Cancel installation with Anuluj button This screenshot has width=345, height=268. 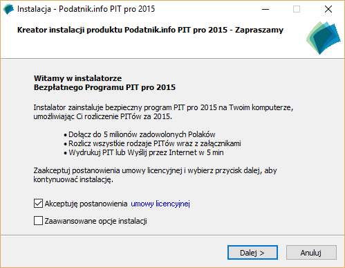tap(311, 253)
